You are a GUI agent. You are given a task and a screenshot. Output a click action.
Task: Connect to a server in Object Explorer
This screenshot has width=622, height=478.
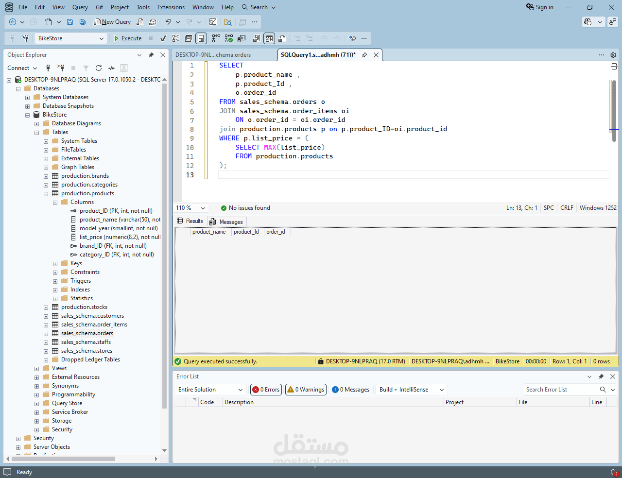tap(18, 68)
